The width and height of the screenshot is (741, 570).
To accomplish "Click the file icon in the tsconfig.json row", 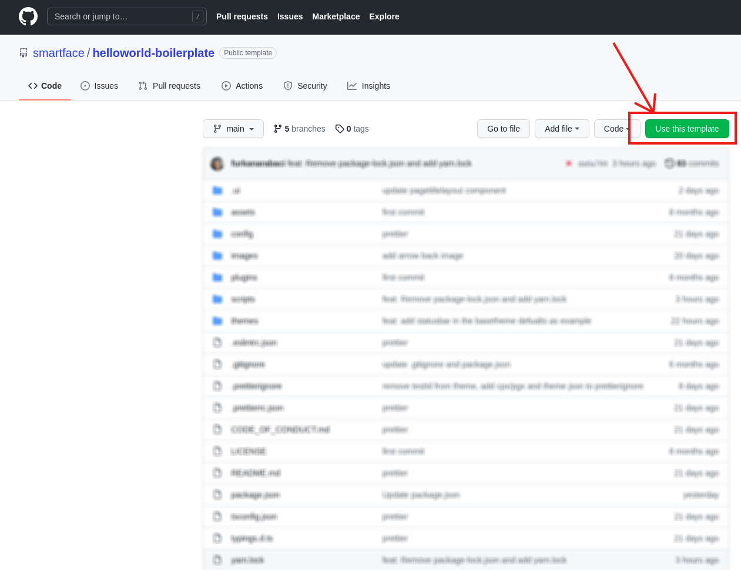I will click(x=217, y=517).
